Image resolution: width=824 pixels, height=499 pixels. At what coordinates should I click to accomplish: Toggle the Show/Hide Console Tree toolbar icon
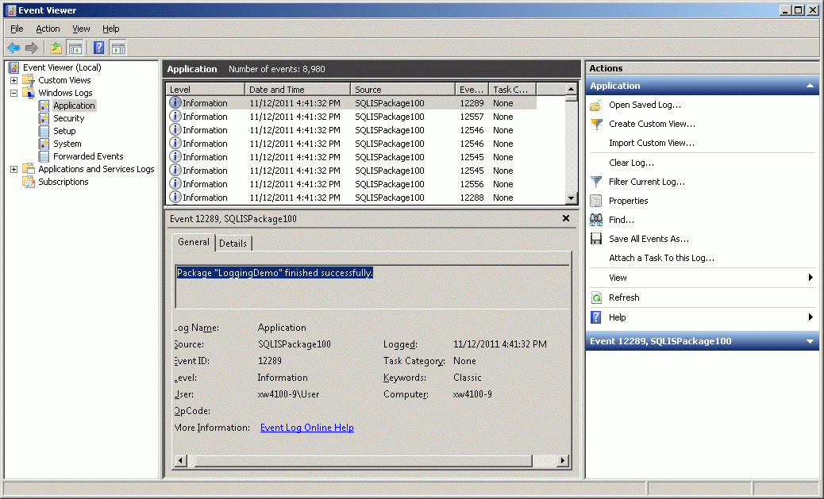click(x=75, y=48)
